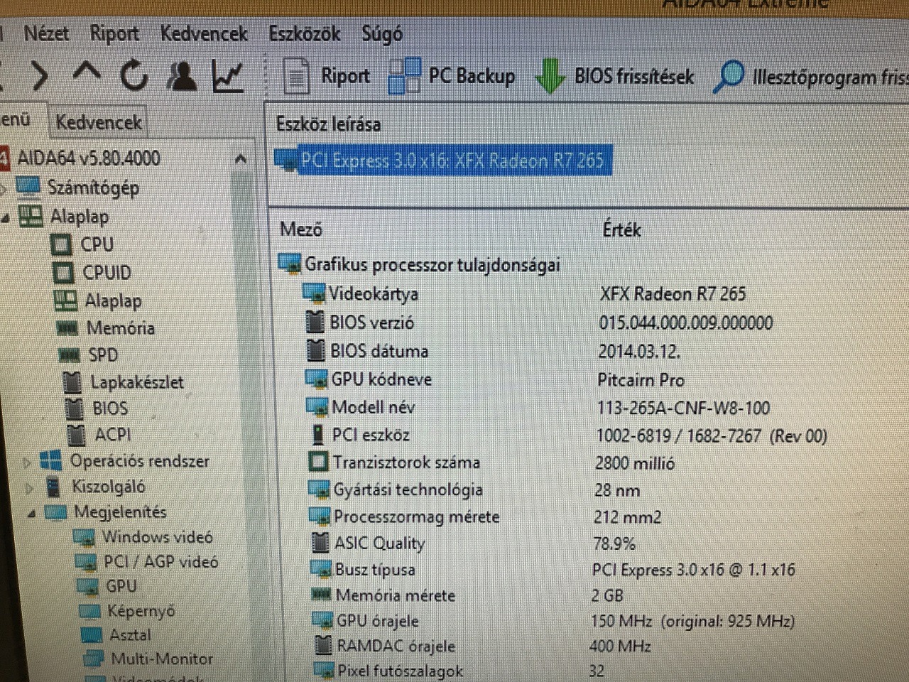Click the PC Backup button label
Image resolution: width=909 pixels, height=682 pixels.
(x=472, y=76)
